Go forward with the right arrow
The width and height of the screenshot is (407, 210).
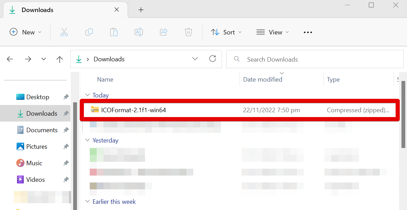(x=28, y=59)
